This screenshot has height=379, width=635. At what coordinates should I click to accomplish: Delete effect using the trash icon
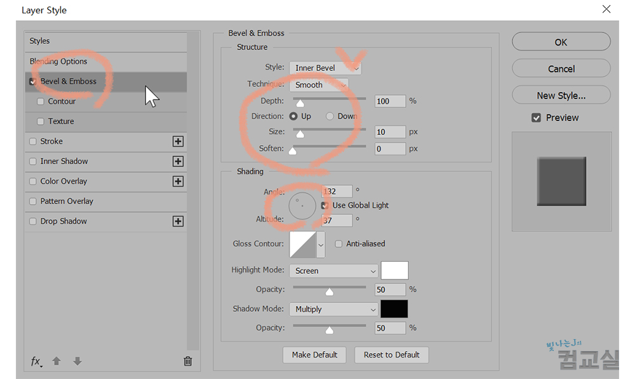pos(187,361)
